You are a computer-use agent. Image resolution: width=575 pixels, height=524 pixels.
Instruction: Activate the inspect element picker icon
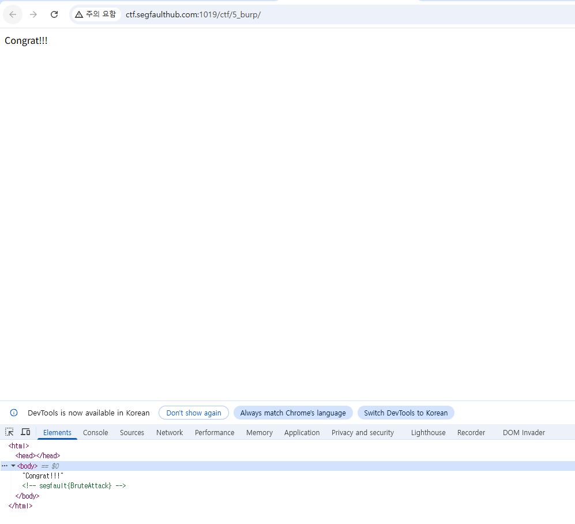tap(9, 432)
